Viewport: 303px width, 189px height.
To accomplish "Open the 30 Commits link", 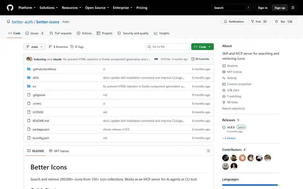I will point(200,59).
